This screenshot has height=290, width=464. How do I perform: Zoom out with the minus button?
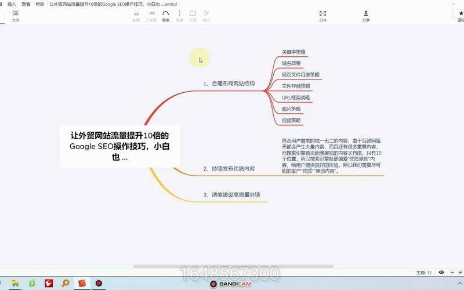click(452, 272)
